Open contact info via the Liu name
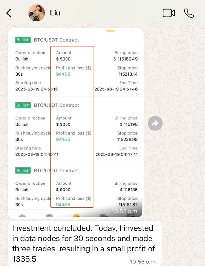 (x=55, y=13)
